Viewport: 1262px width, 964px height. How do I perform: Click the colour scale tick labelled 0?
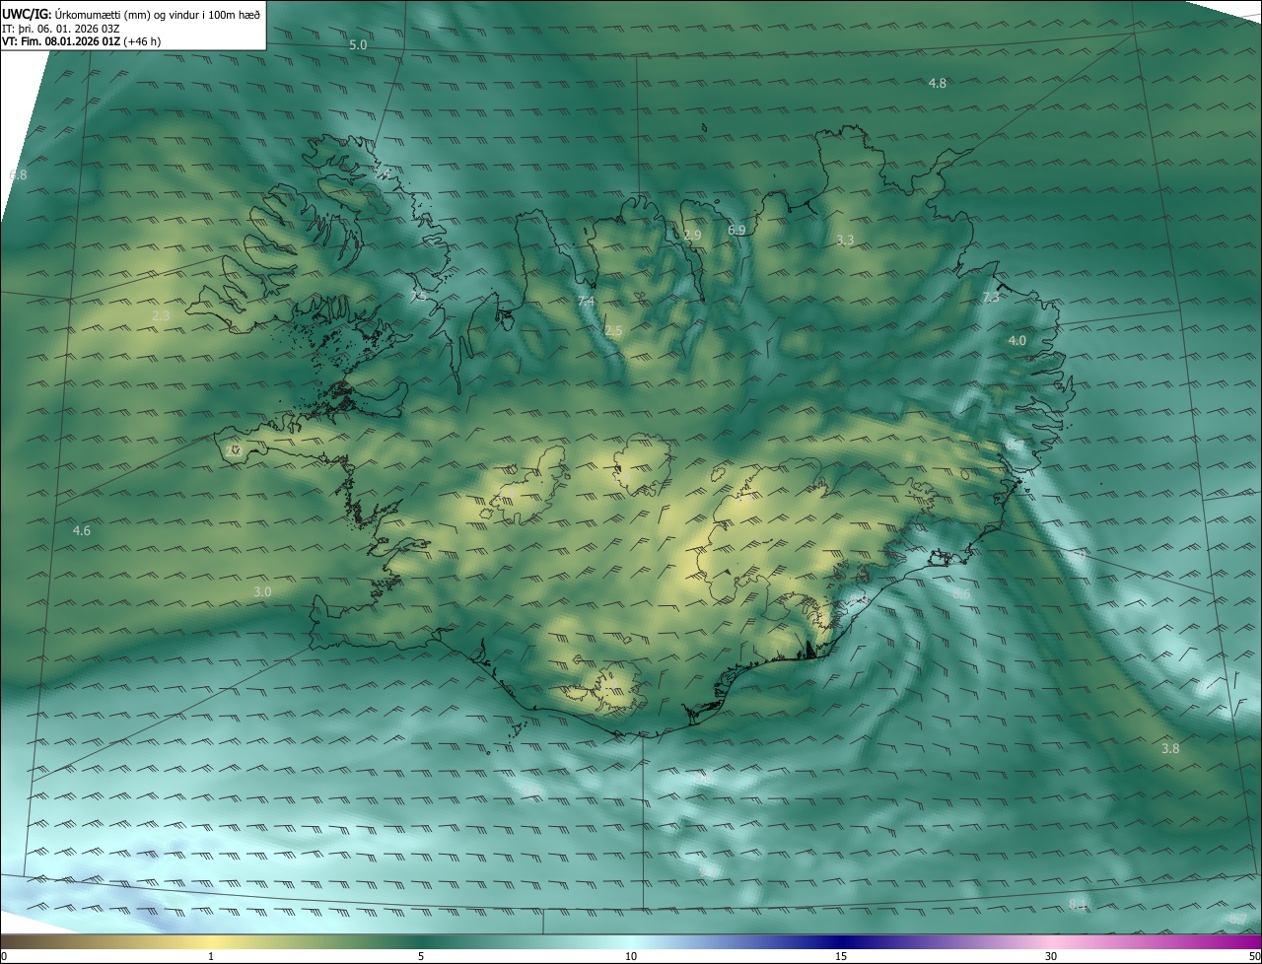click(x=4, y=957)
